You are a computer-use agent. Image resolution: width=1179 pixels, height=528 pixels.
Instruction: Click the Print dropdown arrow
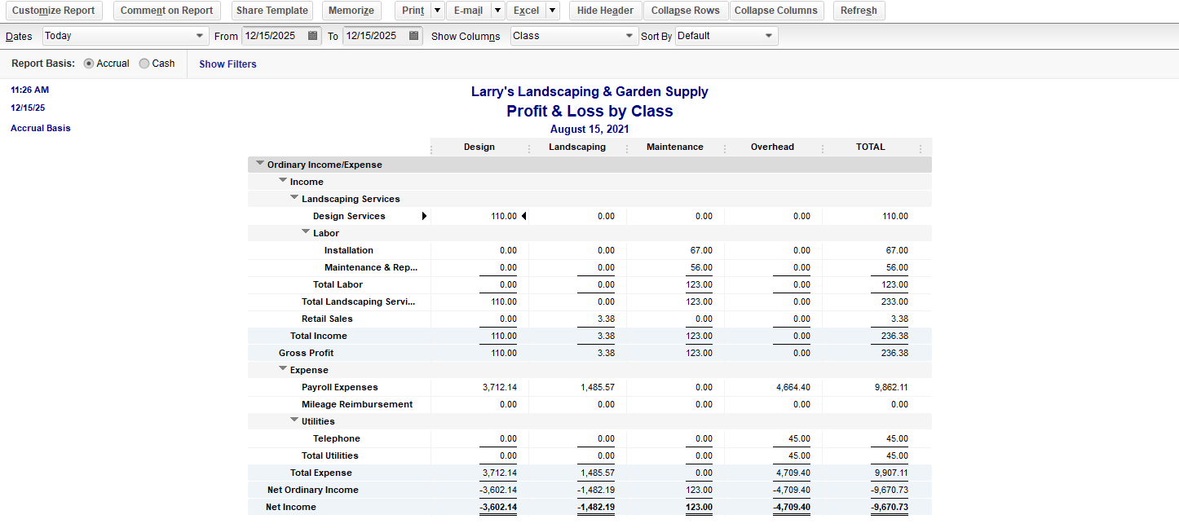(x=437, y=11)
